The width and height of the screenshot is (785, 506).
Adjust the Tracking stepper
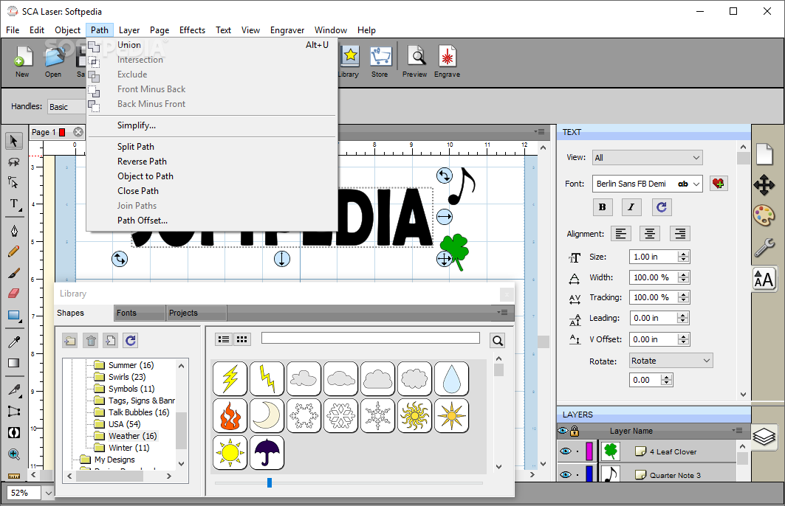pos(683,297)
